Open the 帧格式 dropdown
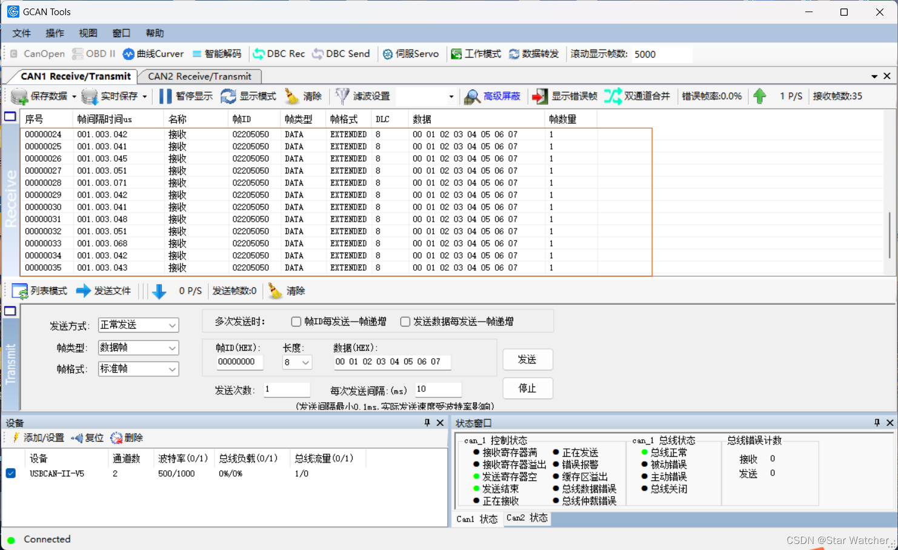 pyautogui.click(x=172, y=369)
